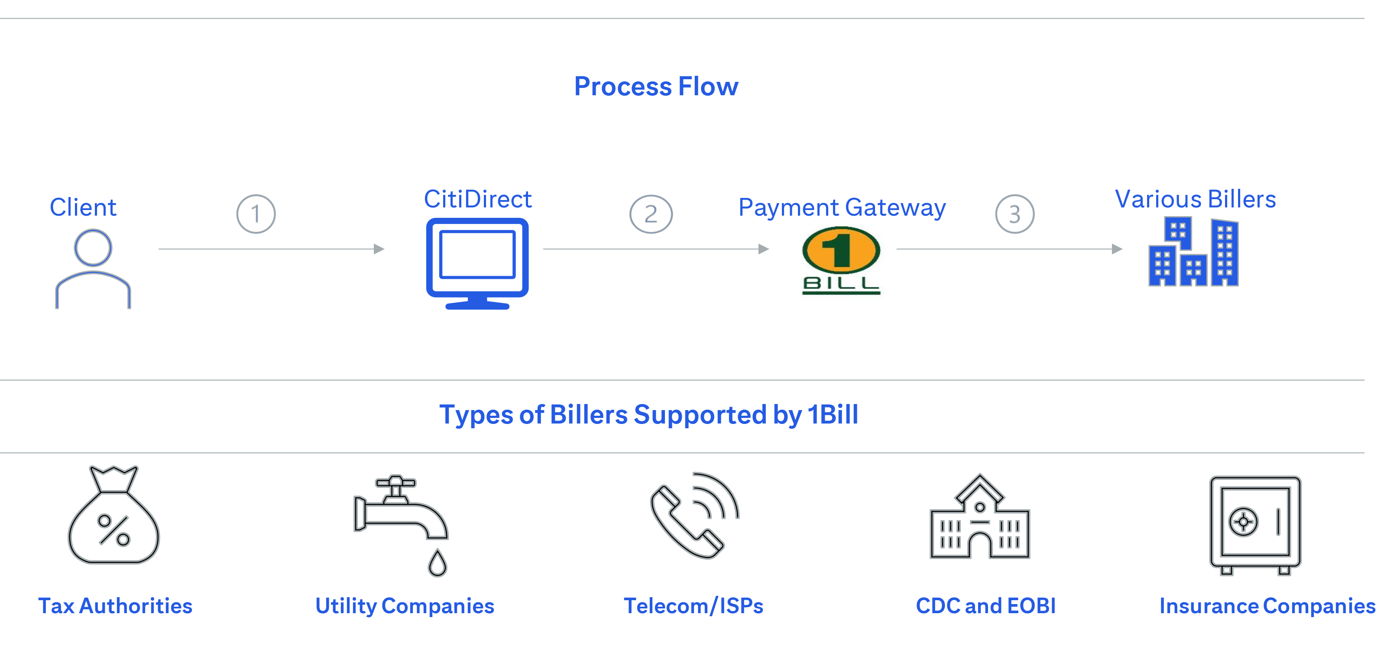Click the step 1 circled number
1384x650 pixels.
pyautogui.click(x=256, y=214)
